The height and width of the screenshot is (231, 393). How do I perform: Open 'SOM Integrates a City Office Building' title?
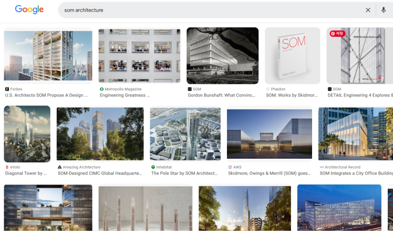tap(356, 173)
